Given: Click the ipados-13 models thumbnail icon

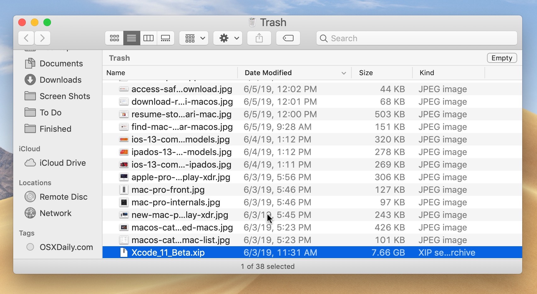Looking at the screenshot, I should [x=124, y=152].
